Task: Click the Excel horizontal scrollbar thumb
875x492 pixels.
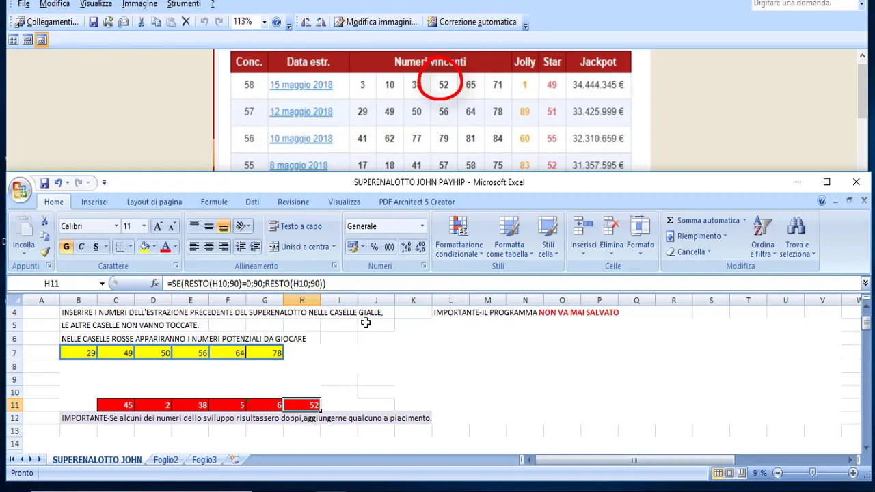Action: pos(634,460)
